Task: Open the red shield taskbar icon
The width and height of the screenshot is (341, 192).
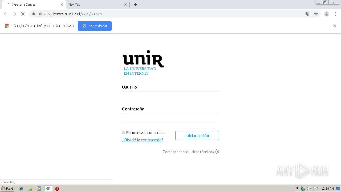Action: tap(57, 189)
